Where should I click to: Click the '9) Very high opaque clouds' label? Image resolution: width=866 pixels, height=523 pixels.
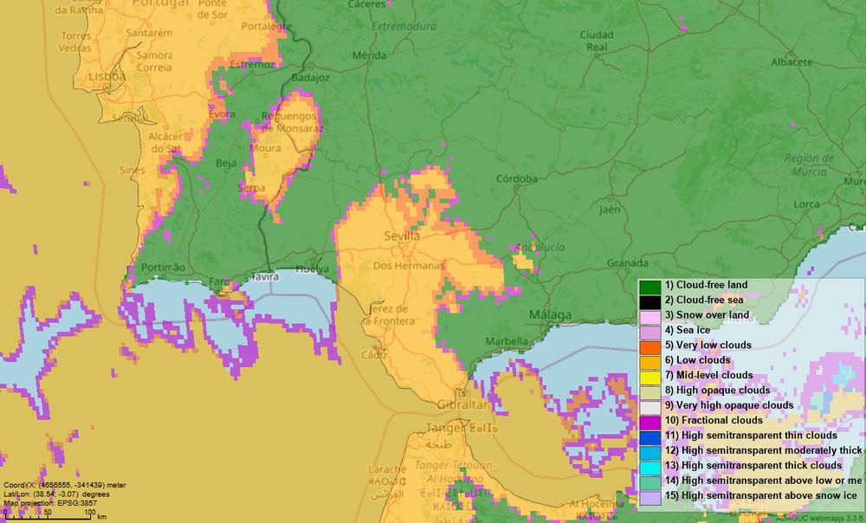click(x=729, y=405)
